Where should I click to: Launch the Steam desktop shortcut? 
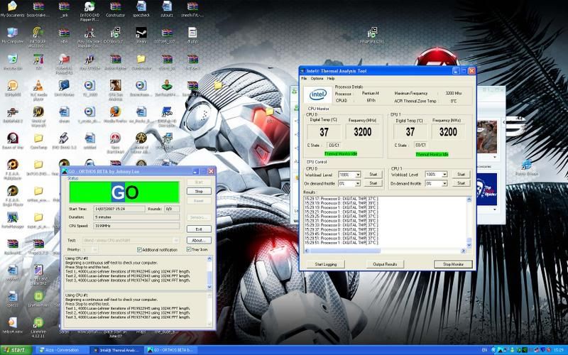coord(141,33)
